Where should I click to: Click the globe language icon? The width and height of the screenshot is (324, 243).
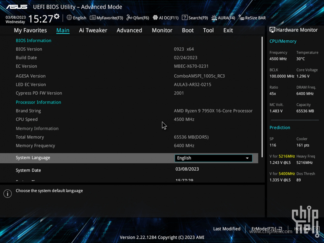(69, 18)
